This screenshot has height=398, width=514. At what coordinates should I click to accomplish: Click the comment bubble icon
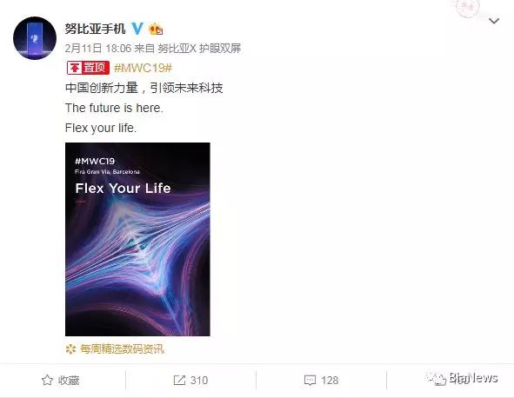[x=310, y=381]
